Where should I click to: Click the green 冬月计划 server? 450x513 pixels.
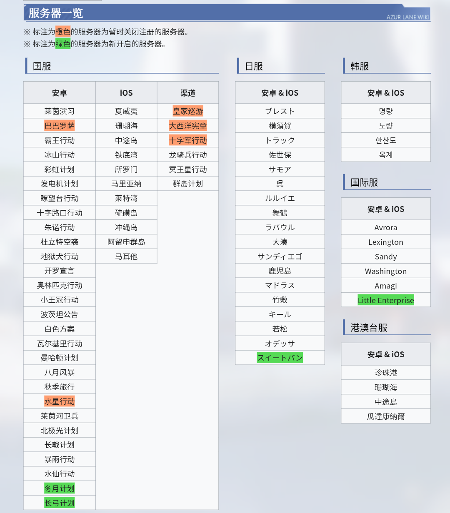pos(60,488)
